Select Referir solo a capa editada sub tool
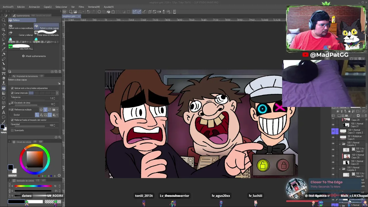This screenshot has height=207, width=368. click(21, 27)
